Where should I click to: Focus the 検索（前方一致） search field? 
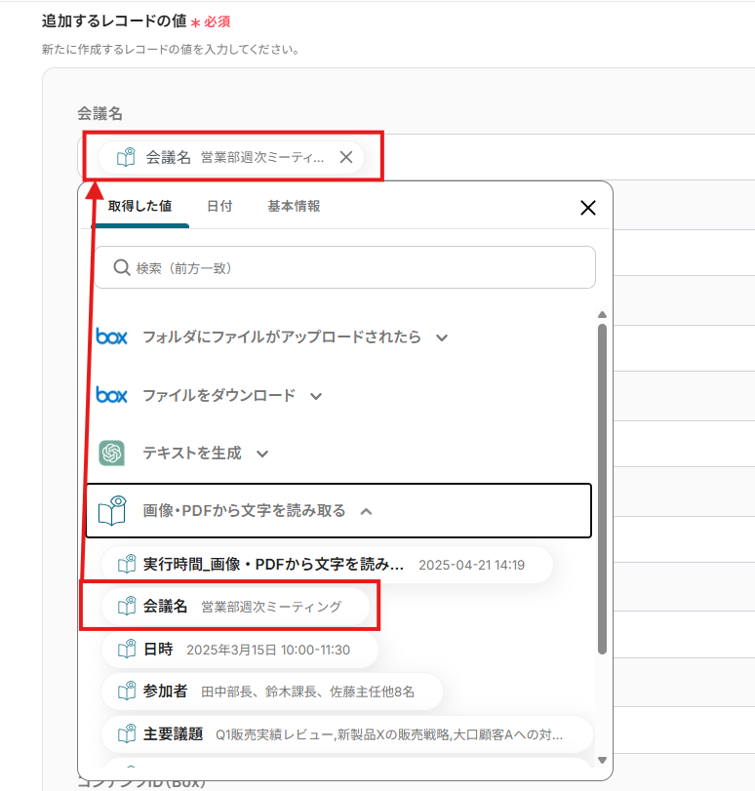[344, 267]
